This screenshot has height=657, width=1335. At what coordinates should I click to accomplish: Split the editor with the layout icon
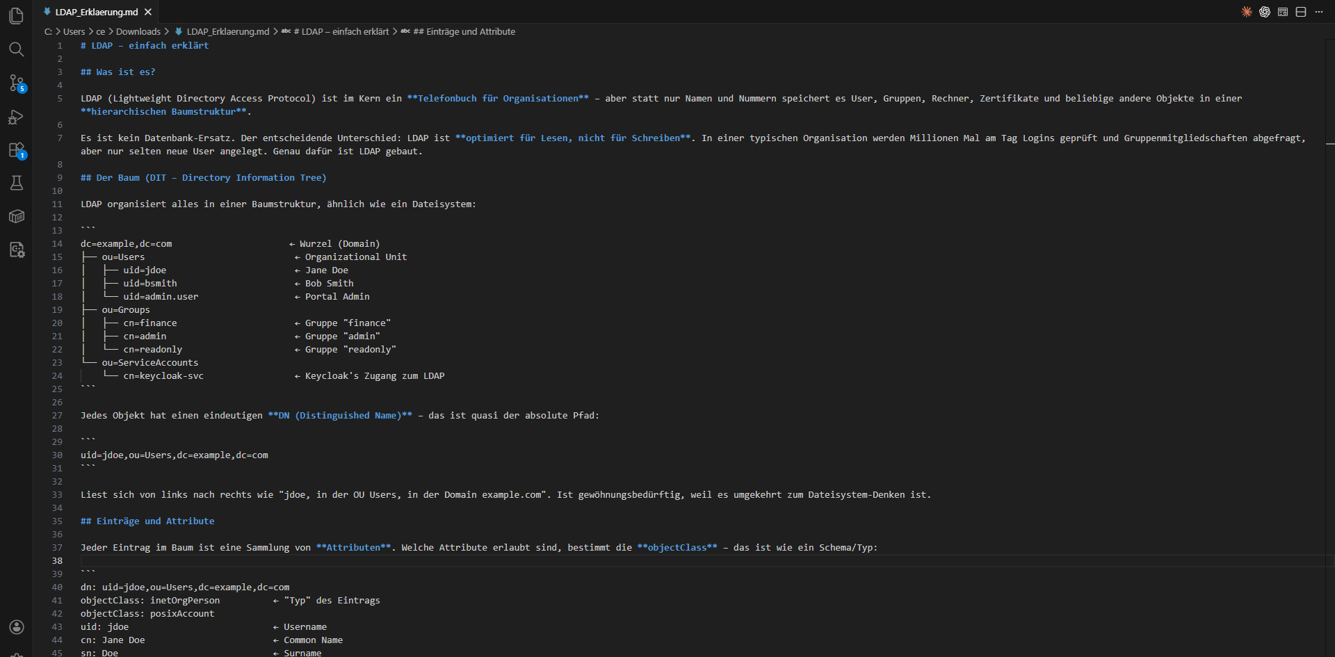point(1301,12)
